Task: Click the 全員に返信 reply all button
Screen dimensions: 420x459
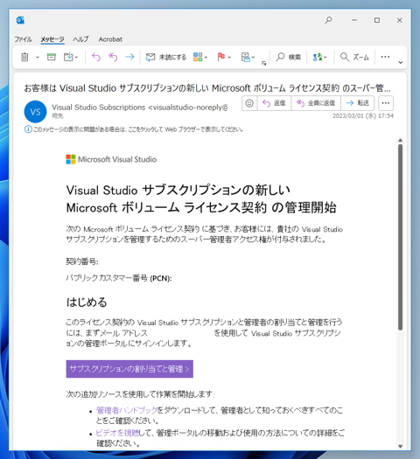Action: point(316,103)
